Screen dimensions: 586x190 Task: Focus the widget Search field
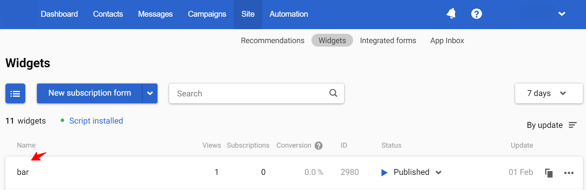(x=249, y=94)
